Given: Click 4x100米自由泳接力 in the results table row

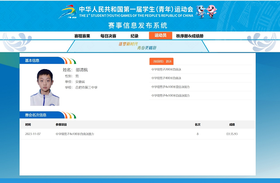Looking at the screenshot, I should coord(75,133).
